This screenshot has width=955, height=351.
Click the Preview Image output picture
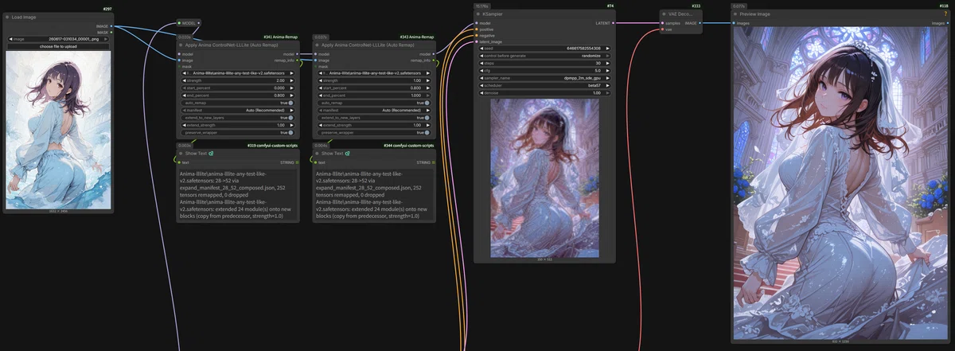click(x=840, y=182)
